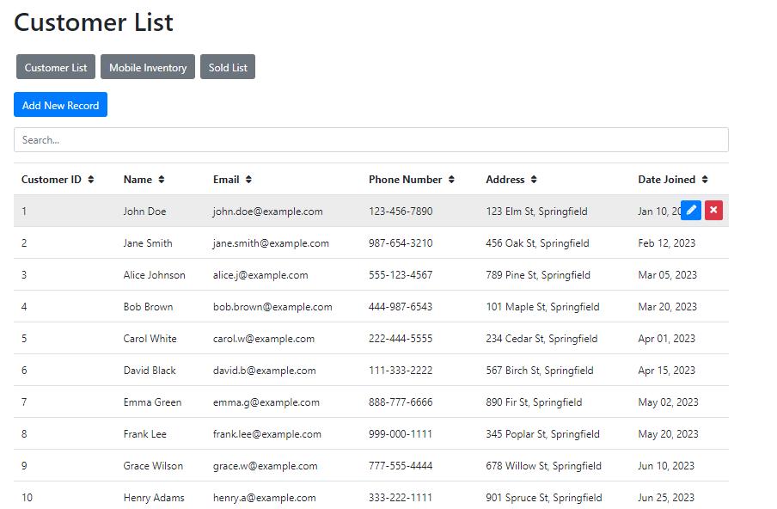The image size is (777, 509).
Task: Click the blue pencil edit icon for John Doe
Action: pos(691,210)
